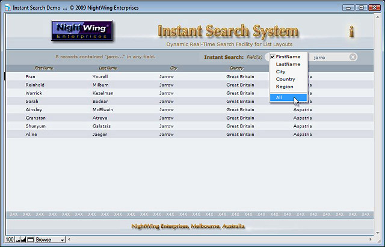This screenshot has width=385, height=247.
Task: Select the first name Aline
Action: (31, 135)
